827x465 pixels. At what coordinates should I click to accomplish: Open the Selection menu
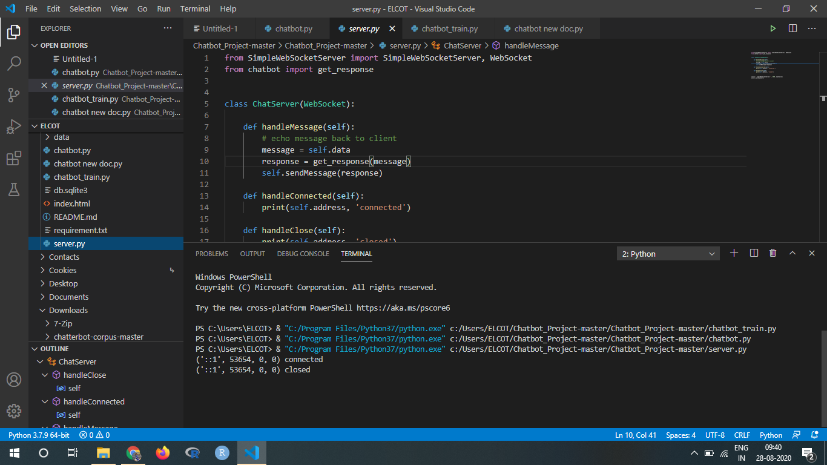85,8
